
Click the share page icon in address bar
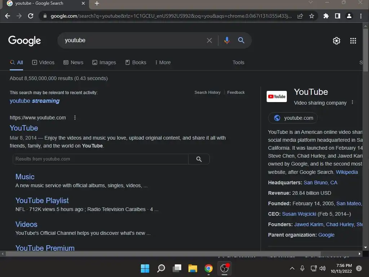300,16
